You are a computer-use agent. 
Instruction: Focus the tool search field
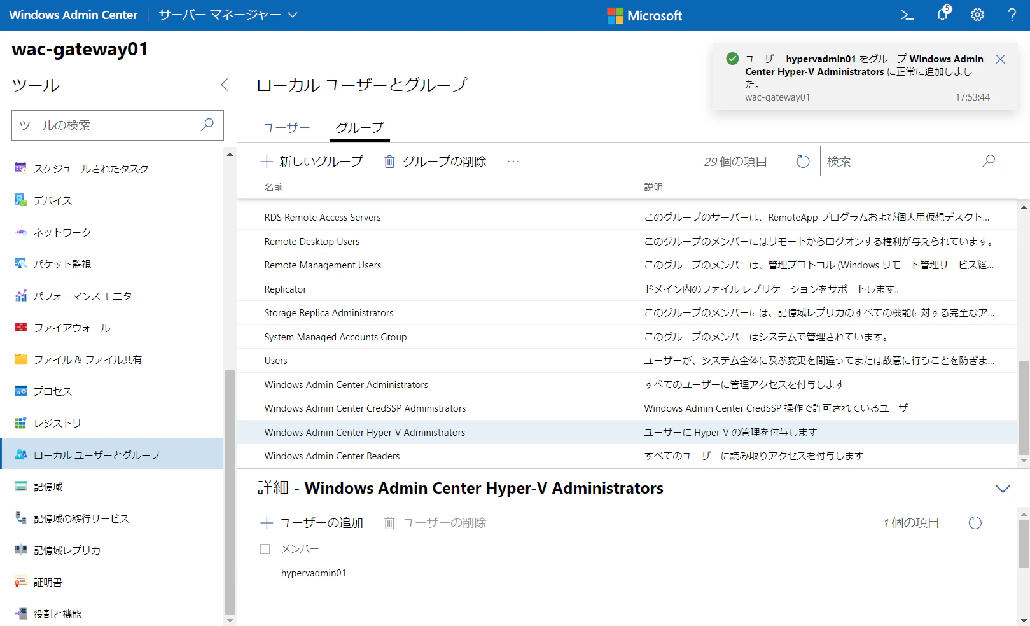click(x=118, y=125)
